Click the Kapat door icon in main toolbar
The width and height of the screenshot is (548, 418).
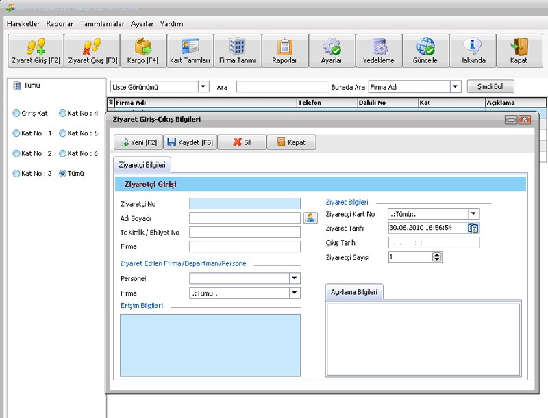coord(519,51)
